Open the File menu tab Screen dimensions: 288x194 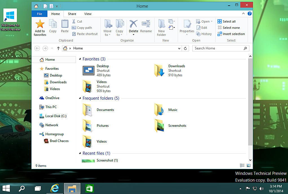click(39, 14)
